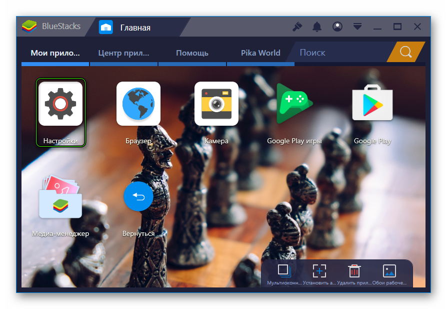Open the Pika World tab
Image resolution: width=447 pixels, height=309 pixels.
(x=260, y=53)
